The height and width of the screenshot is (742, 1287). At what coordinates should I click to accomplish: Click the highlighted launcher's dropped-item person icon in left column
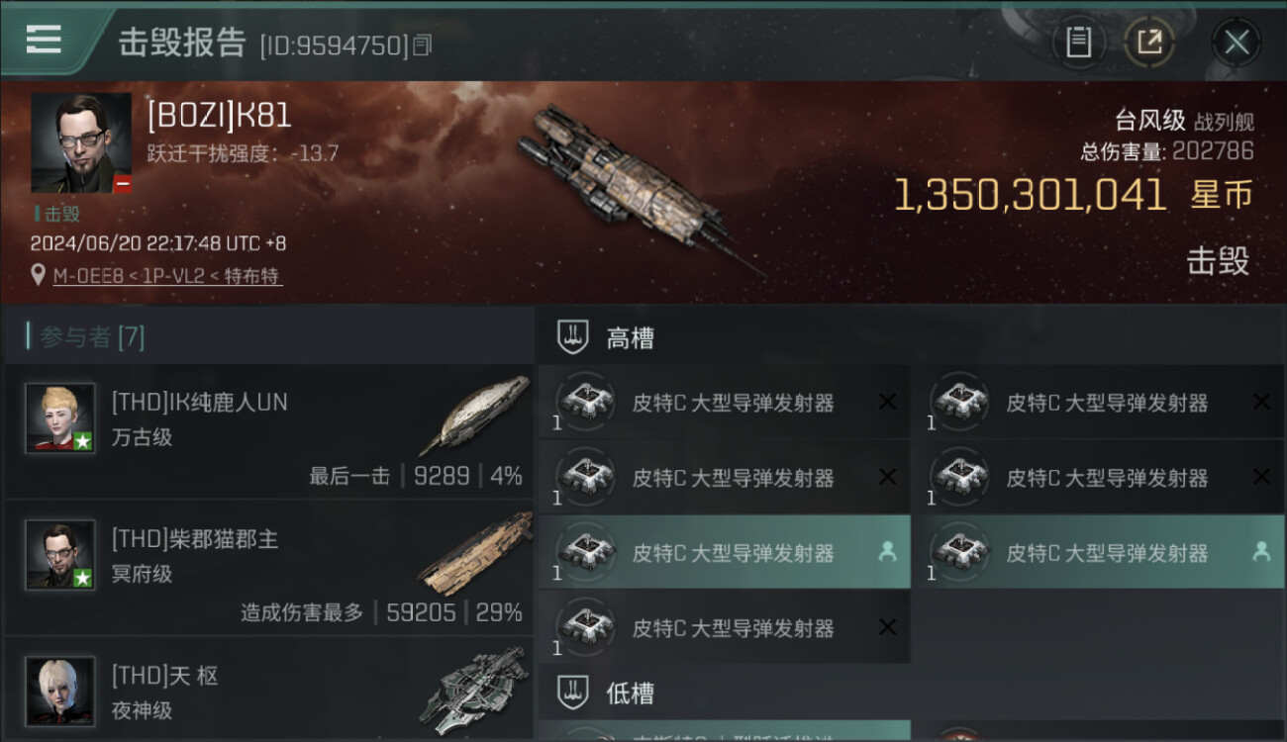888,552
